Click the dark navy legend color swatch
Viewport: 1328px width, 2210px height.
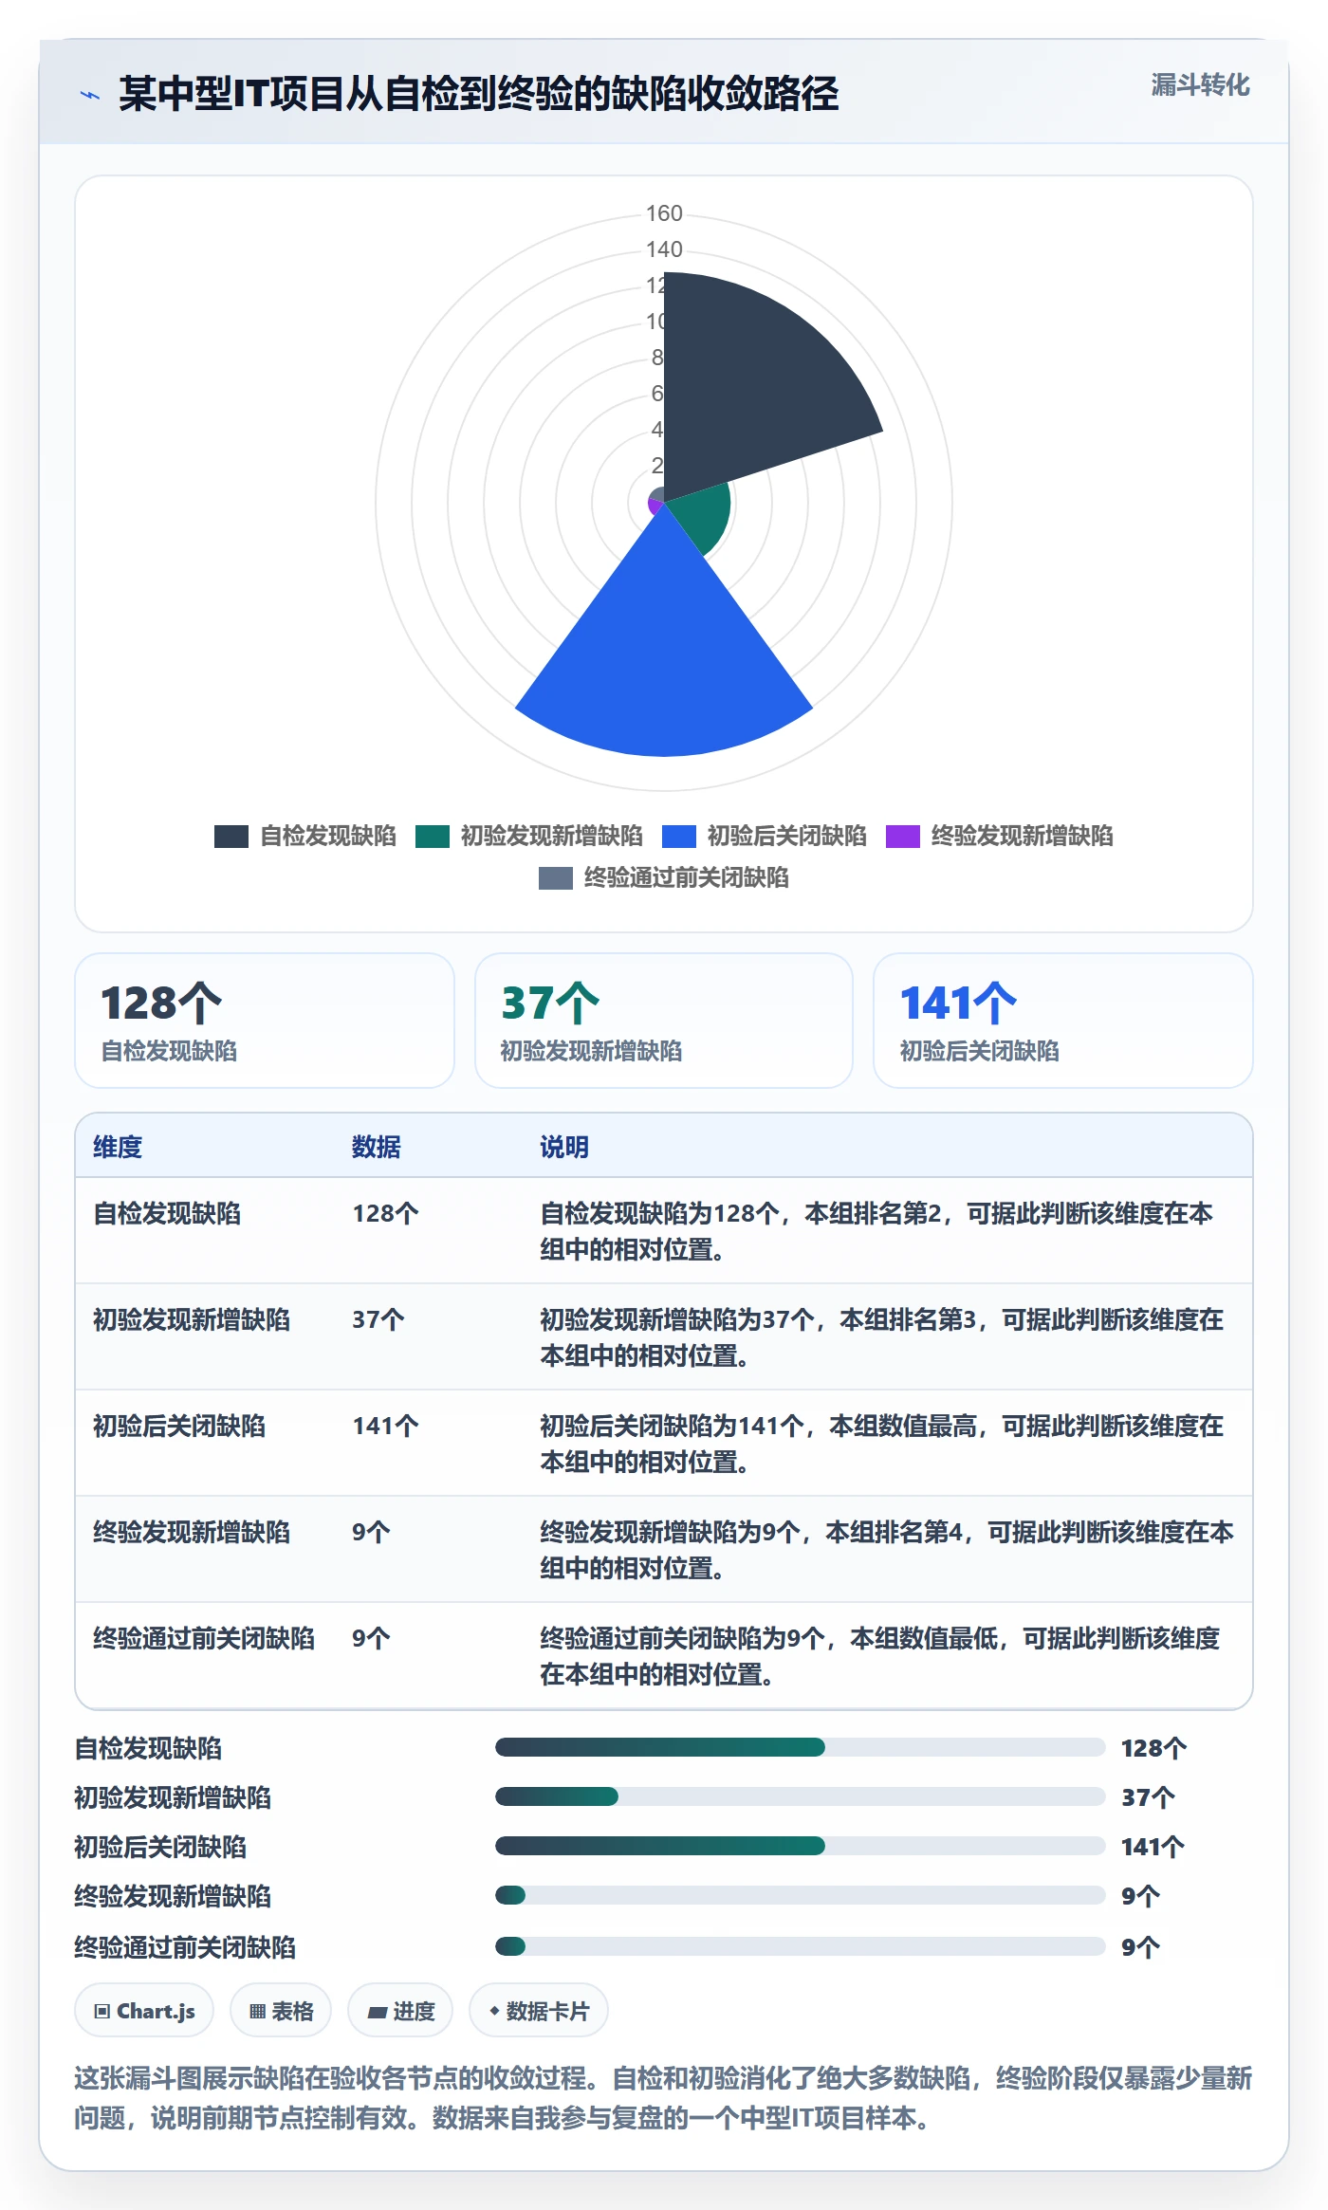coord(231,836)
